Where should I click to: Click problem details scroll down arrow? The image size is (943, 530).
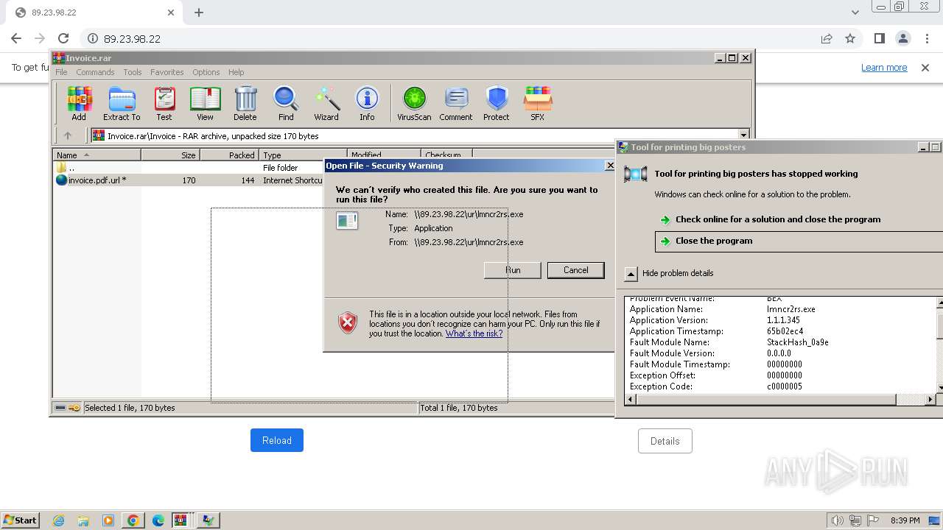(939, 387)
